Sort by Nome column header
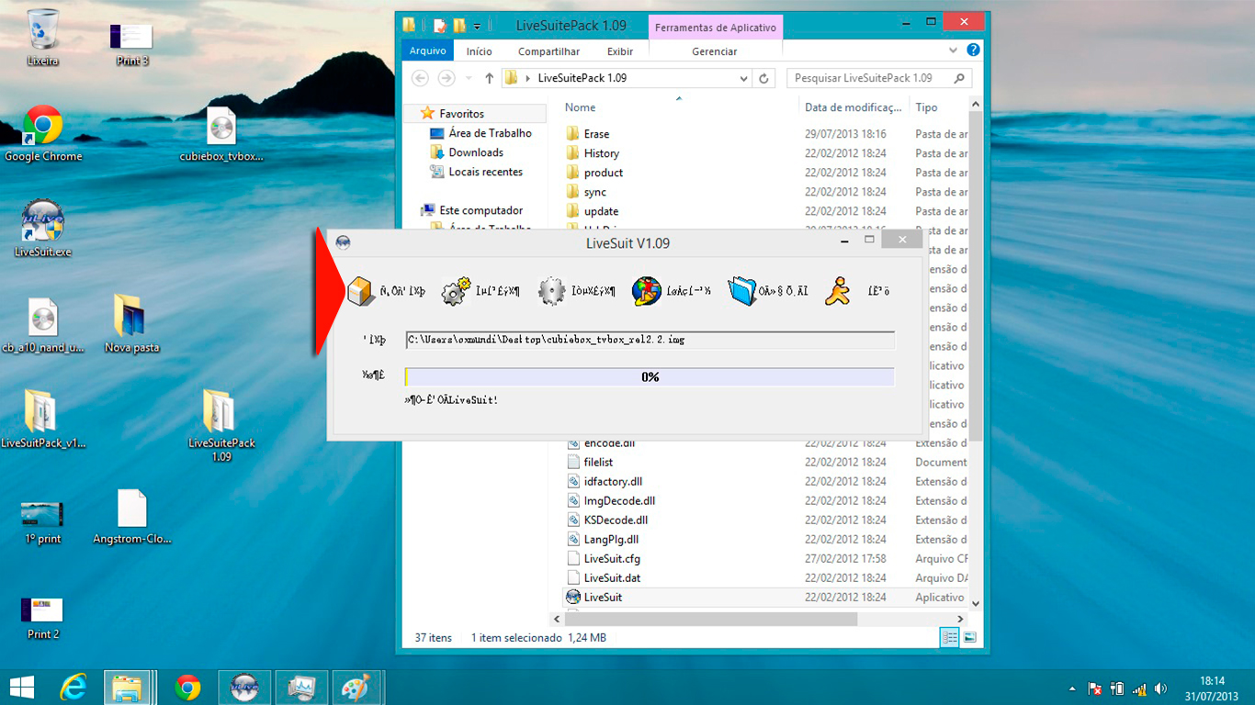Screen dimensions: 1255x705 click(x=580, y=107)
